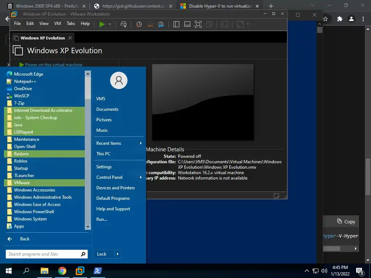Click the Unity mode toolbar icon
Image resolution: width=371 pixels, height=278 pixels.
coord(209,24)
